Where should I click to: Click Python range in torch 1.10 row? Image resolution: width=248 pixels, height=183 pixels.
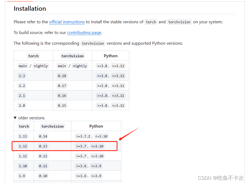pos(89,166)
